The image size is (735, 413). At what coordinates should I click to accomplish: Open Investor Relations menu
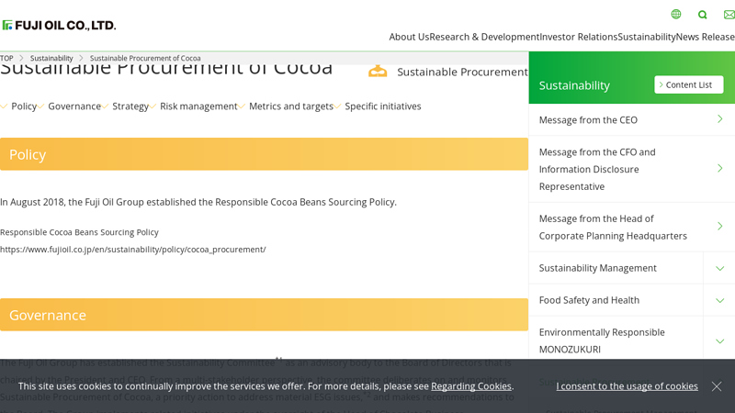579,37
